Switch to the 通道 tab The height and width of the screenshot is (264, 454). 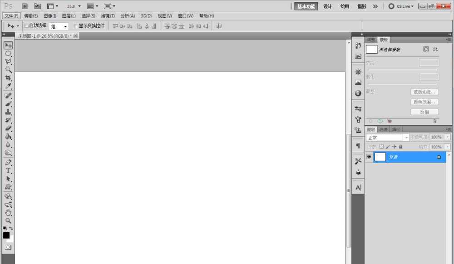tap(383, 130)
